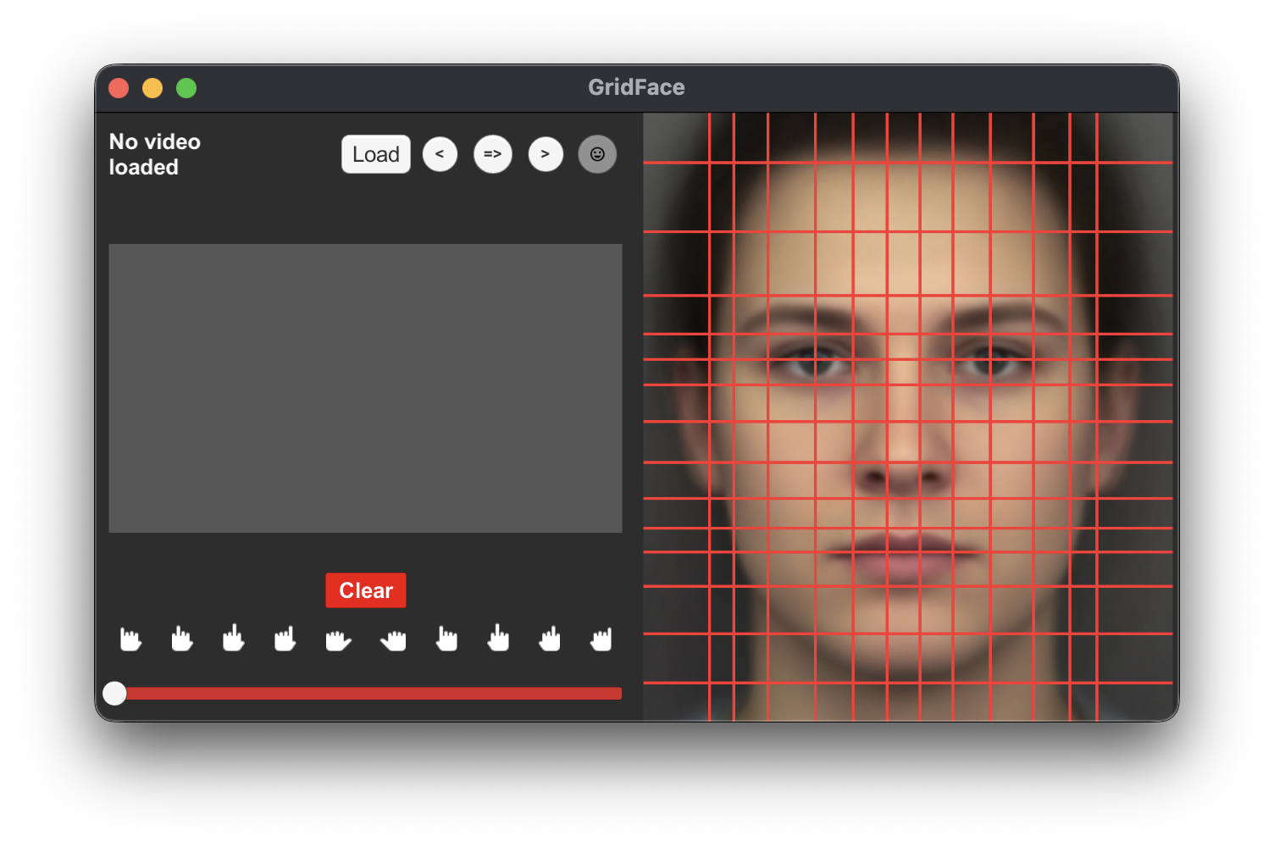This screenshot has width=1274, height=847.
Task: Minimize the GridFace window with the yellow button
Action: [x=152, y=88]
